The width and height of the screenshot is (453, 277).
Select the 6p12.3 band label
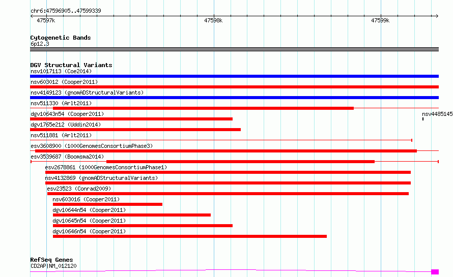point(40,44)
